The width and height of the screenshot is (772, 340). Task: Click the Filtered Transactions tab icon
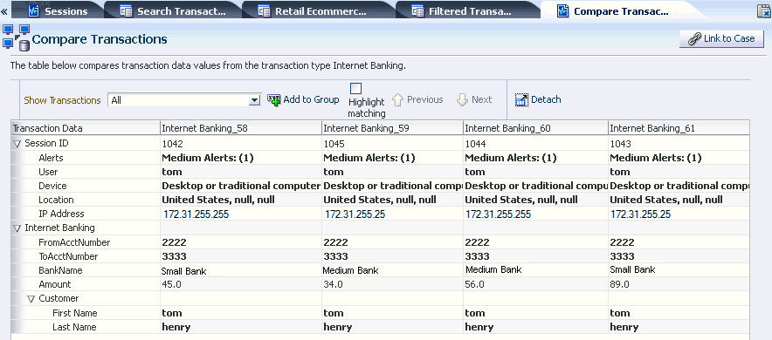tap(417, 10)
